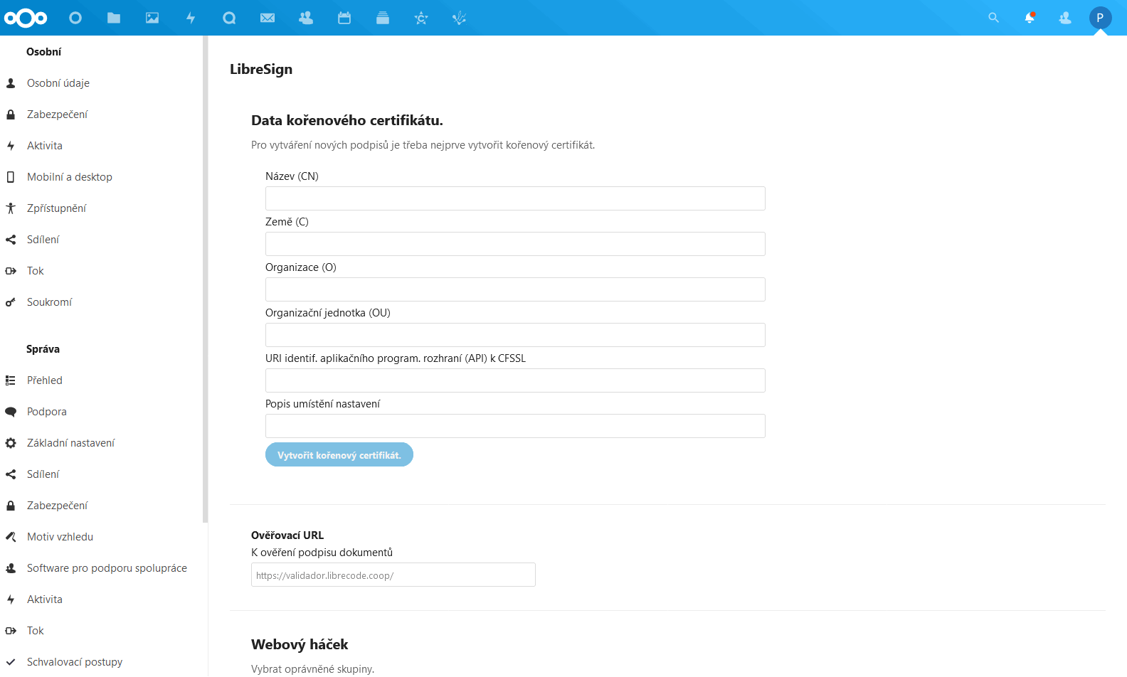Open the user avatar P menu
This screenshot has width=1127, height=677.
pyautogui.click(x=1101, y=18)
